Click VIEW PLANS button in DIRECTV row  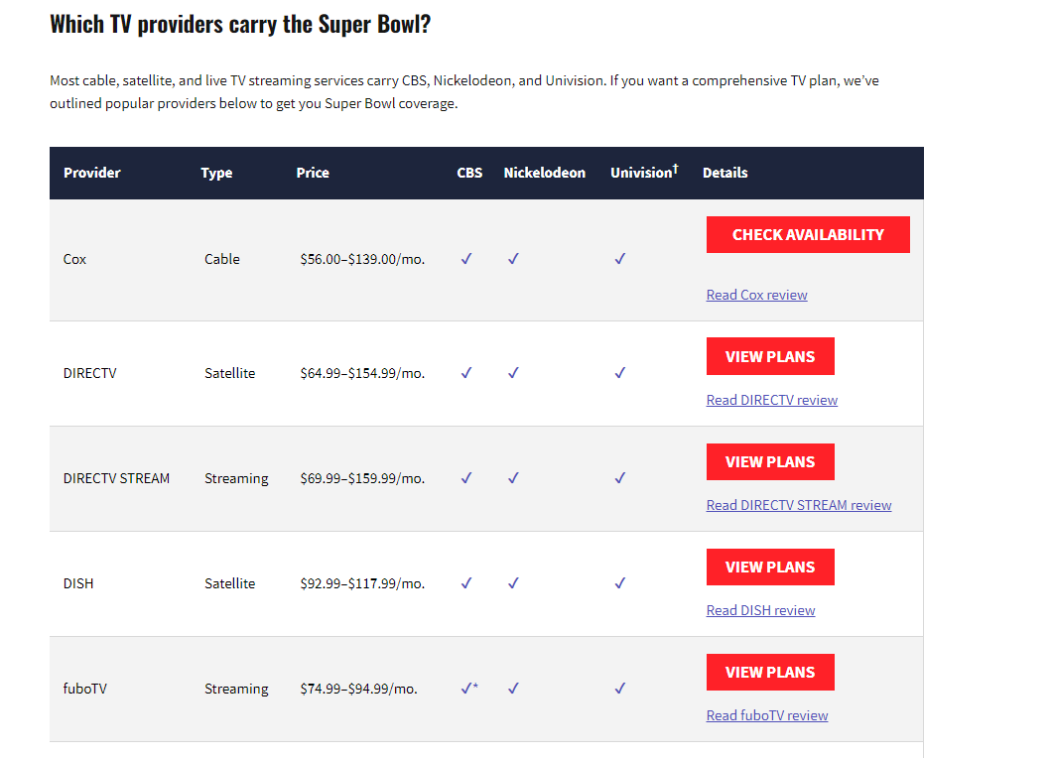pyautogui.click(x=770, y=356)
